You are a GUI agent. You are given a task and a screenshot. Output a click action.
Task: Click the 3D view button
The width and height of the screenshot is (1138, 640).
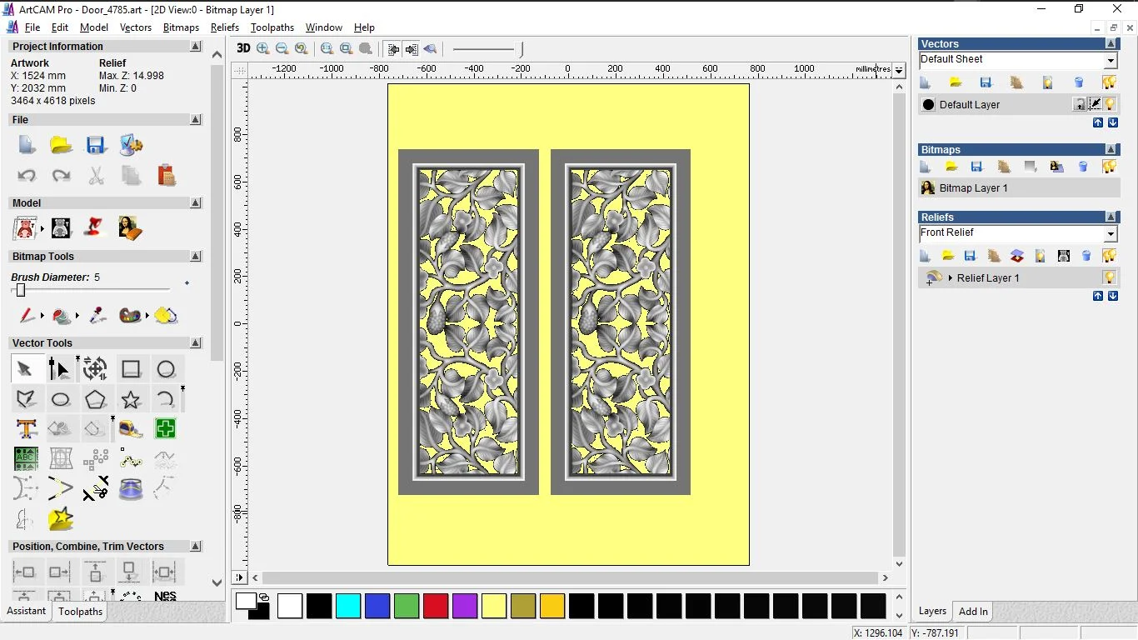243,48
